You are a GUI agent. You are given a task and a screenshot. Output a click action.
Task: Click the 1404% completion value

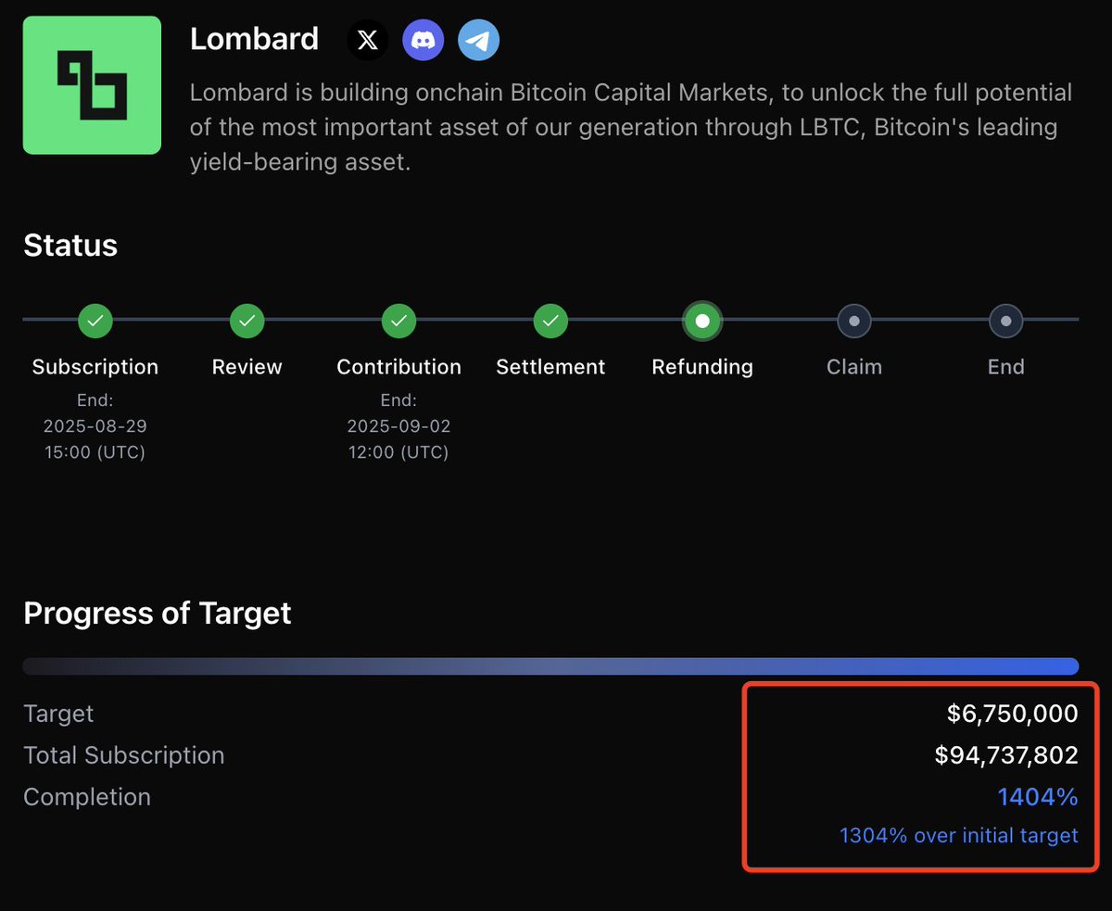(1038, 797)
